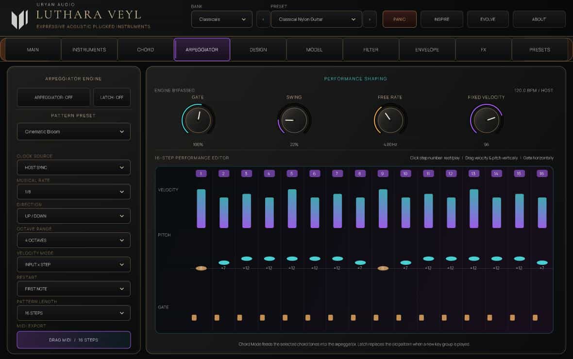Click step 9 pitch marker
This screenshot has height=359, width=573.
383,268
